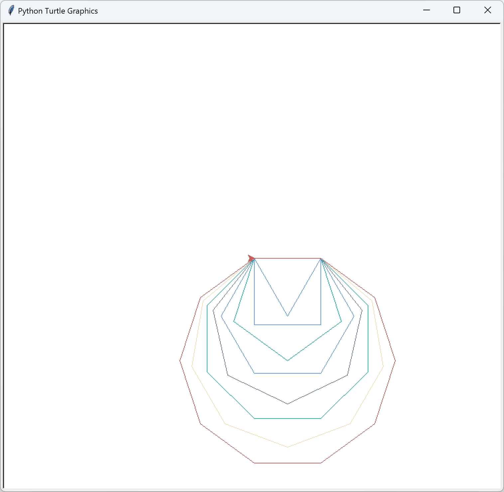Image resolution: width=504 pixels, height=492 pixels.
Task: Click the leftmost vertex of the red decagon
Action: (x=180, y=361)
